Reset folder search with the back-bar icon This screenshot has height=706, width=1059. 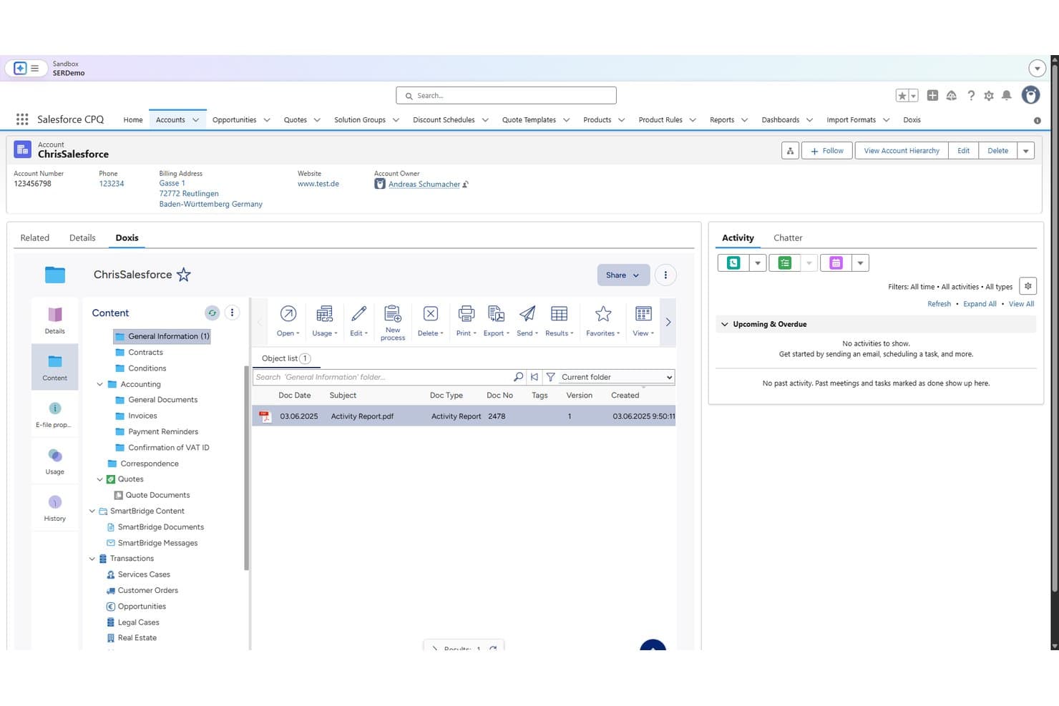tap(535, 377)
